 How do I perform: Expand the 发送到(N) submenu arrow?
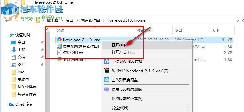[x=188, y=107]
